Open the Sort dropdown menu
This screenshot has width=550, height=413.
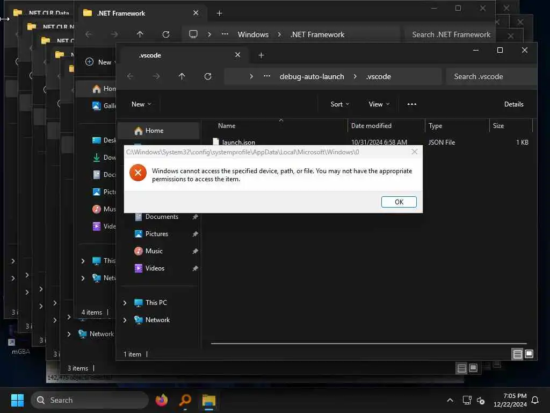click(339, 104)
